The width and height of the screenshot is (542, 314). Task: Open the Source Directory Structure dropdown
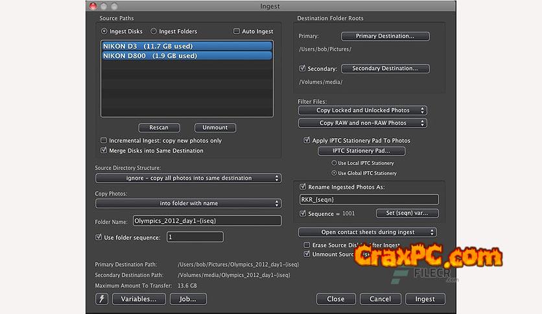point(187,178)
